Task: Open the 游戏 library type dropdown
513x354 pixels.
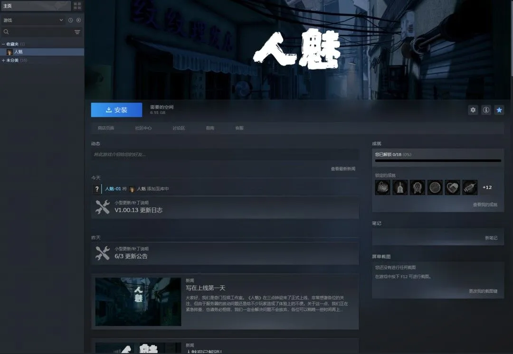Action: coord(33,20)
